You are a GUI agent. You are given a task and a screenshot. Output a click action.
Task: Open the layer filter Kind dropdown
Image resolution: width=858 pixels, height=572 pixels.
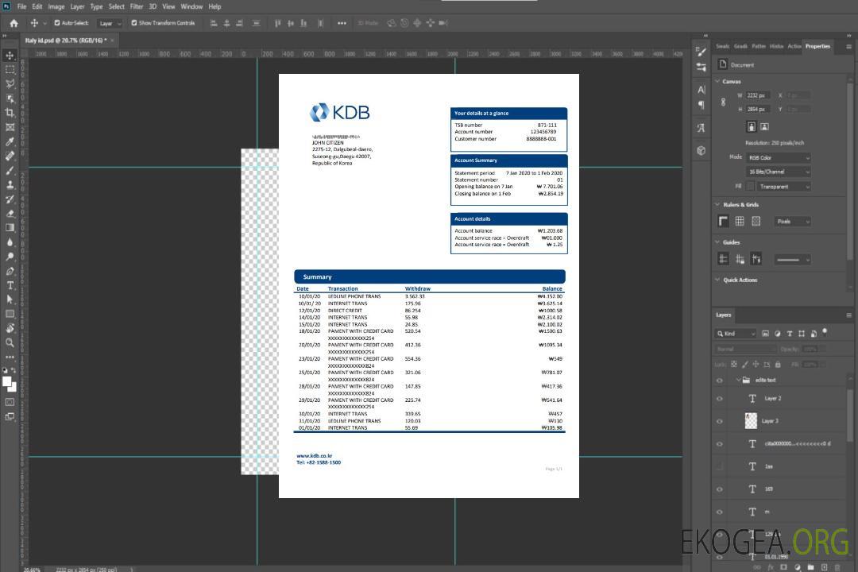[x=736, y=334]
